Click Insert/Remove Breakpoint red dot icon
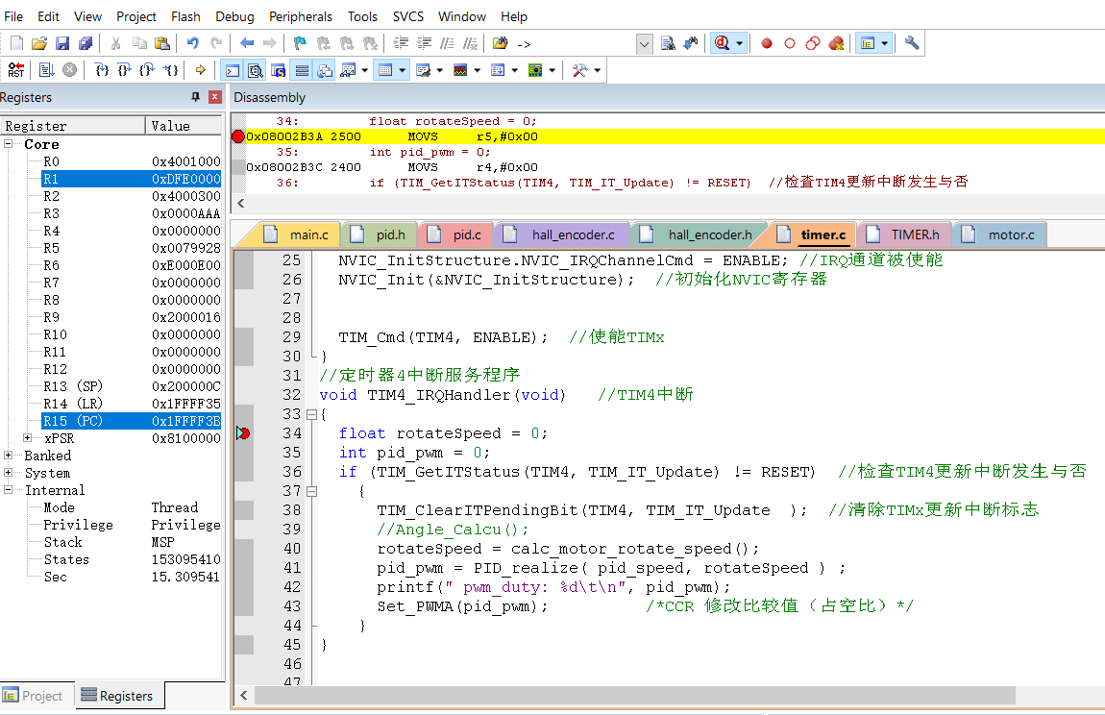1105x715 pixels. tap(767, 43)
